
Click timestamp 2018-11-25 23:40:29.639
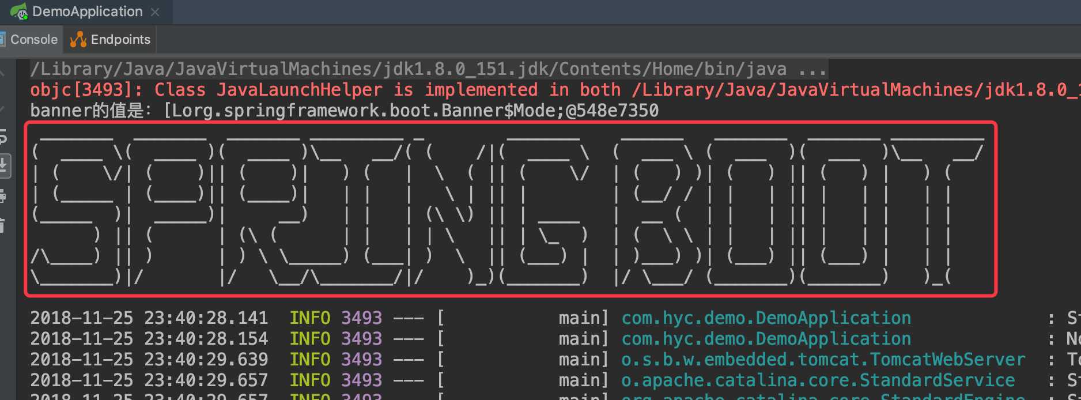pyautogui.click(x=149, y=360)
